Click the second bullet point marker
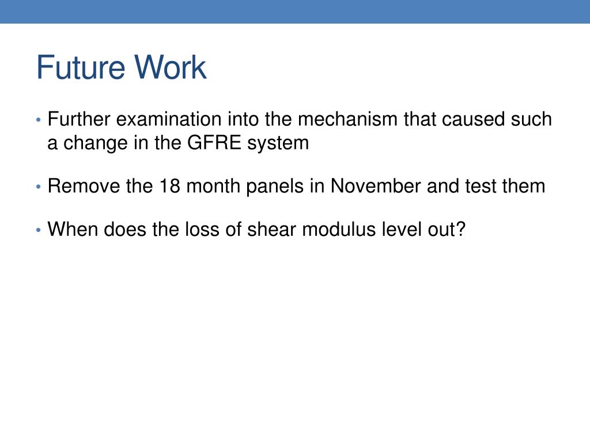This screenshot has height=443, width=590. coord(38,186)
